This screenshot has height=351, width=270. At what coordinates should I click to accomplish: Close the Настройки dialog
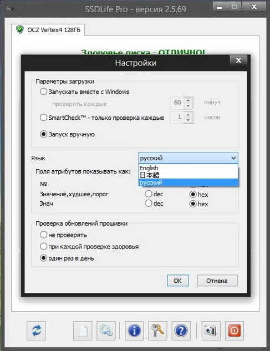tap(238, 60)
